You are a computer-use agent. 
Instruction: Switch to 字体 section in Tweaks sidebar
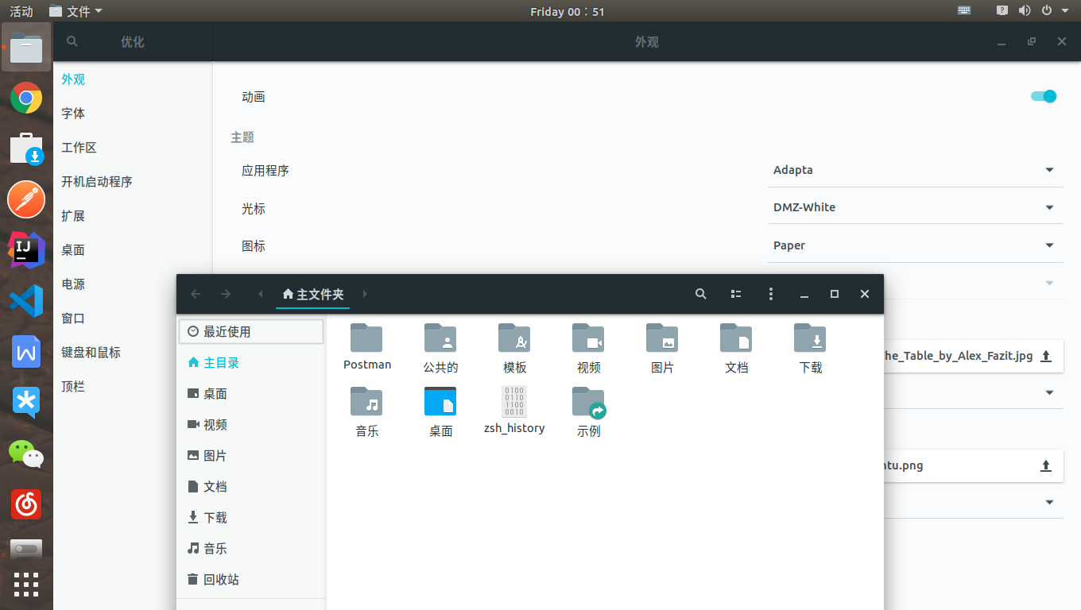(x=73, y=114)
